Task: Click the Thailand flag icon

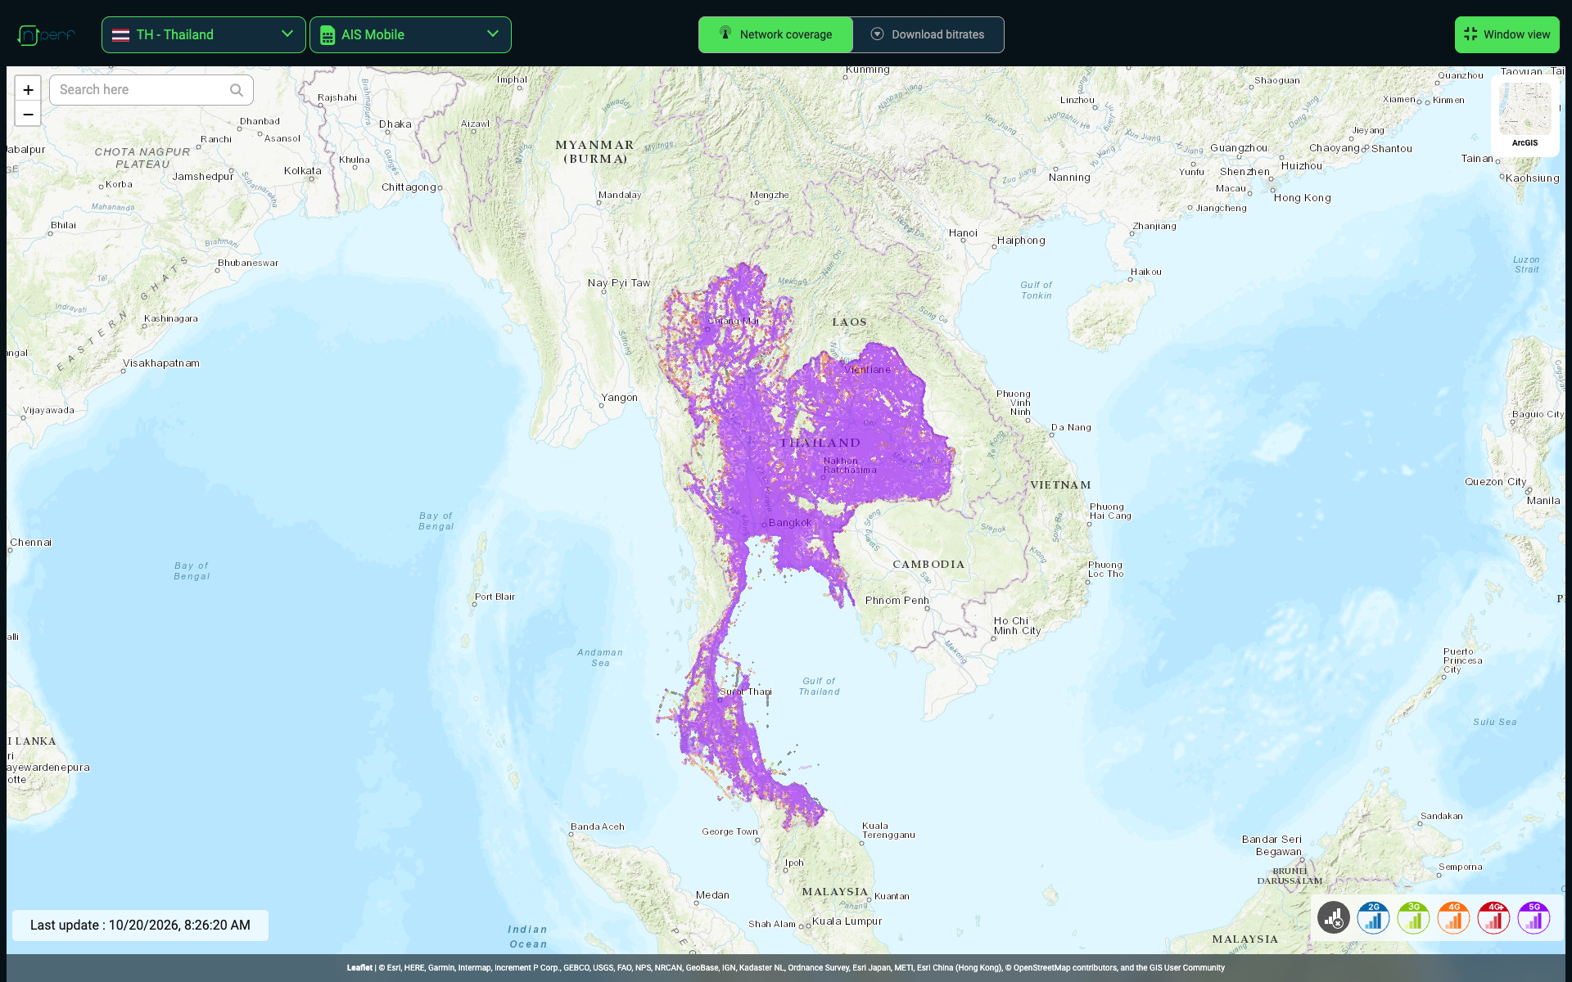Action: [120, 35]
